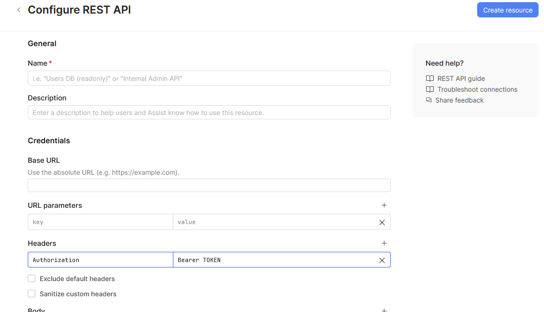Click the URL parameters key field

tap(101, 222)
